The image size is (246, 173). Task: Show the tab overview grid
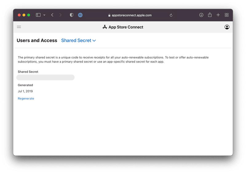click(x=227, y=15)
